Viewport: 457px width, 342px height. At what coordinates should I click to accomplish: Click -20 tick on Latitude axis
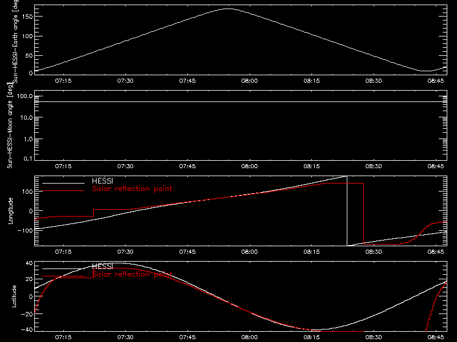[27, 314]
